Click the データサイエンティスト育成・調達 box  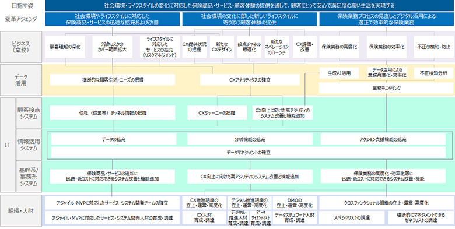(261, 219)
